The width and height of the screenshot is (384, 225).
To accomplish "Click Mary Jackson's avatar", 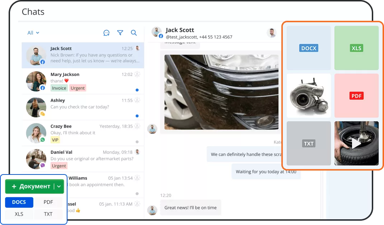I will (36, 81).
